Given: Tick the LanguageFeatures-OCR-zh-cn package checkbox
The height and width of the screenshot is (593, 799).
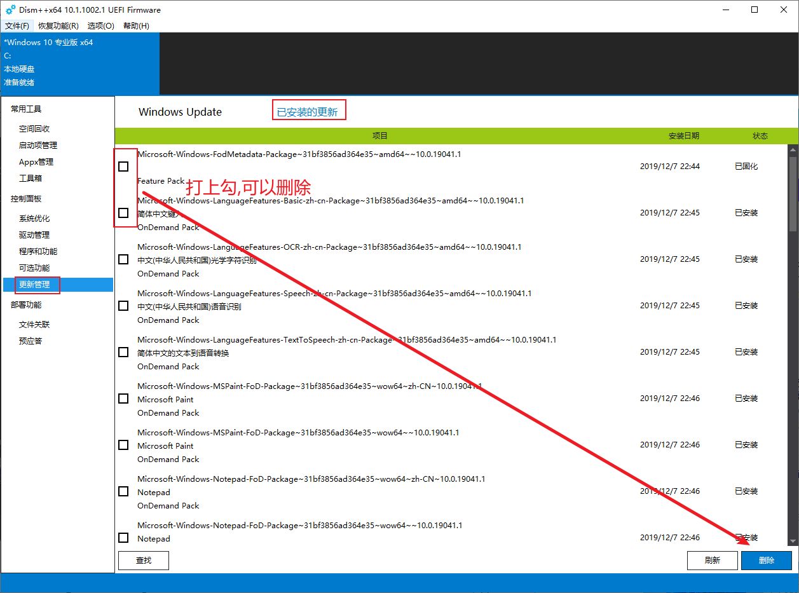Looking at the screenshot, I should [123, 259].
